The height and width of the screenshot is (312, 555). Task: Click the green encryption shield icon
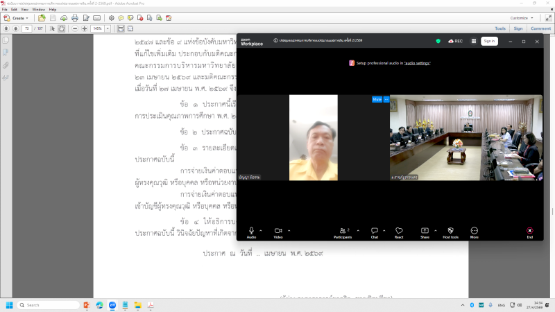click(x=438, y=41)
